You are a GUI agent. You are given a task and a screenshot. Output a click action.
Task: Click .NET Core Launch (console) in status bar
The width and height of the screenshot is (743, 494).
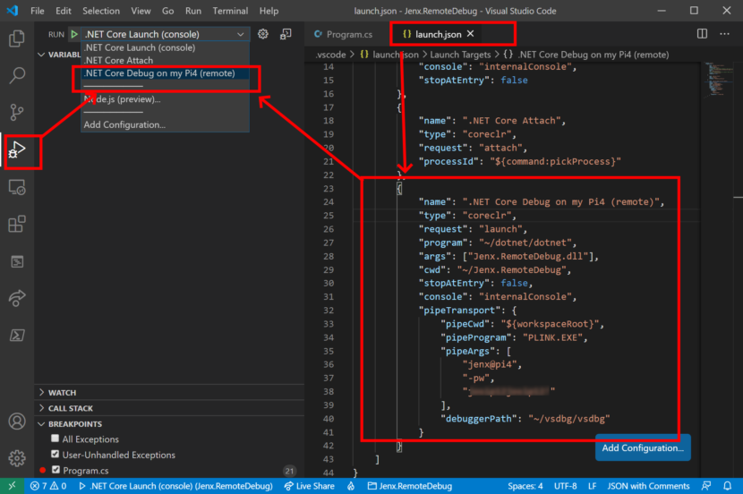(175, 486)
